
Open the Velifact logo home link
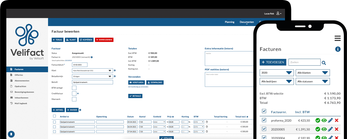tap(27, 42)
